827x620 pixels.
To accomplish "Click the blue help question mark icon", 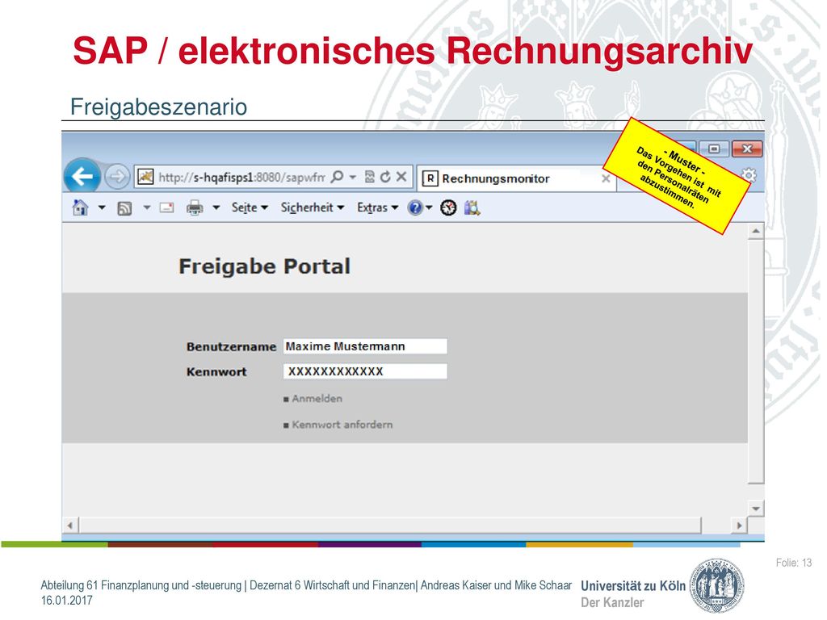I will tap(415, 208).
